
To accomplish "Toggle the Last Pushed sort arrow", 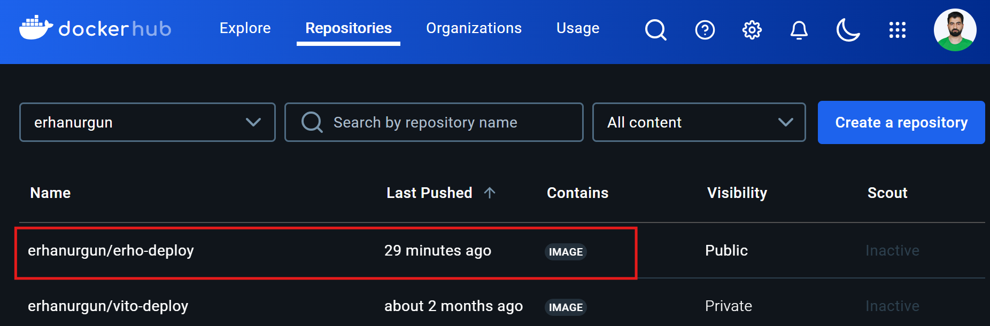I will 490,193.
